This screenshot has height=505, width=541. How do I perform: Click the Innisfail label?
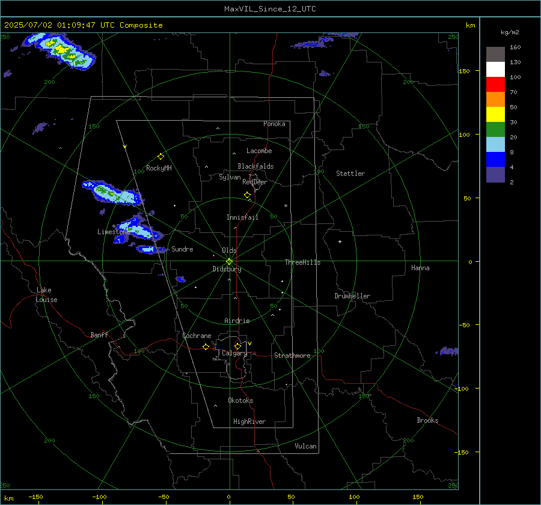(242, 217)
